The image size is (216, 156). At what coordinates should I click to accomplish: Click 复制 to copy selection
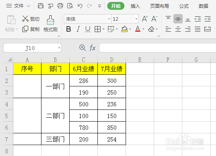click(x=31, y=29)
